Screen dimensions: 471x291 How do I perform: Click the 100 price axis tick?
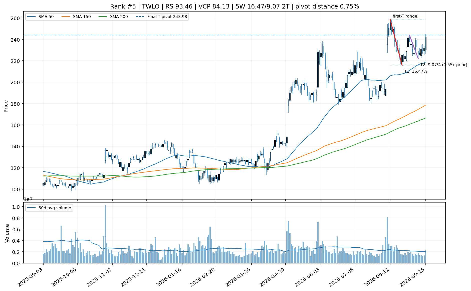(15, 189)
